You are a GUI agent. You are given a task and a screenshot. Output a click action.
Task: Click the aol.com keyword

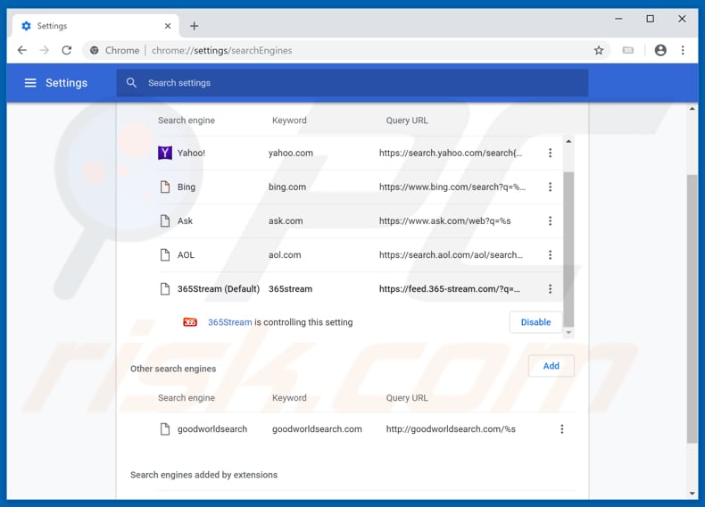click(285, 255)
